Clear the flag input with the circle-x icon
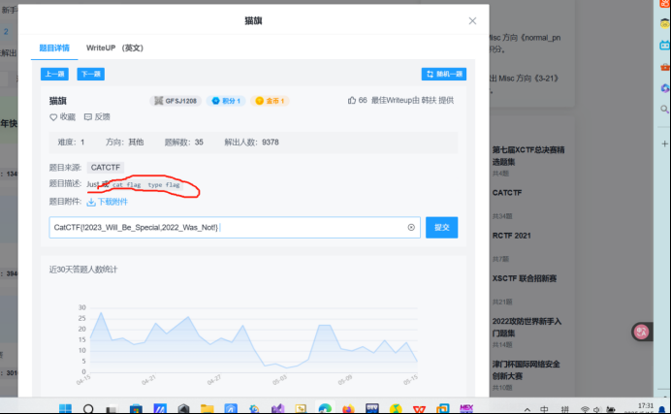671x414 pixels. (x=411, y=227)
